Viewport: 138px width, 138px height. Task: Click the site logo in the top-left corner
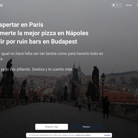(x=1, y=5)
